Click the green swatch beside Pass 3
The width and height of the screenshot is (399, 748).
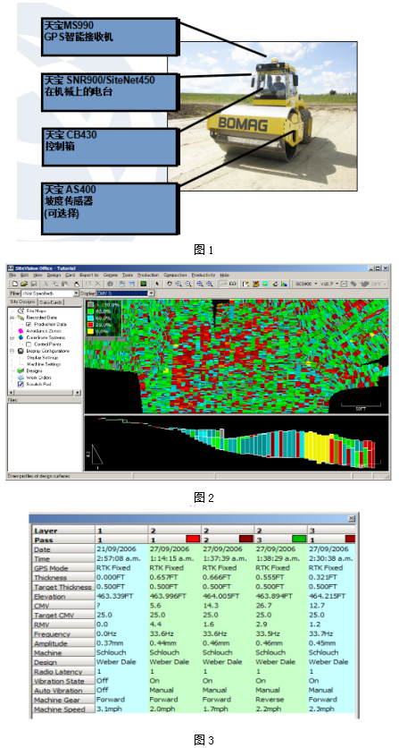coord(298,539)
